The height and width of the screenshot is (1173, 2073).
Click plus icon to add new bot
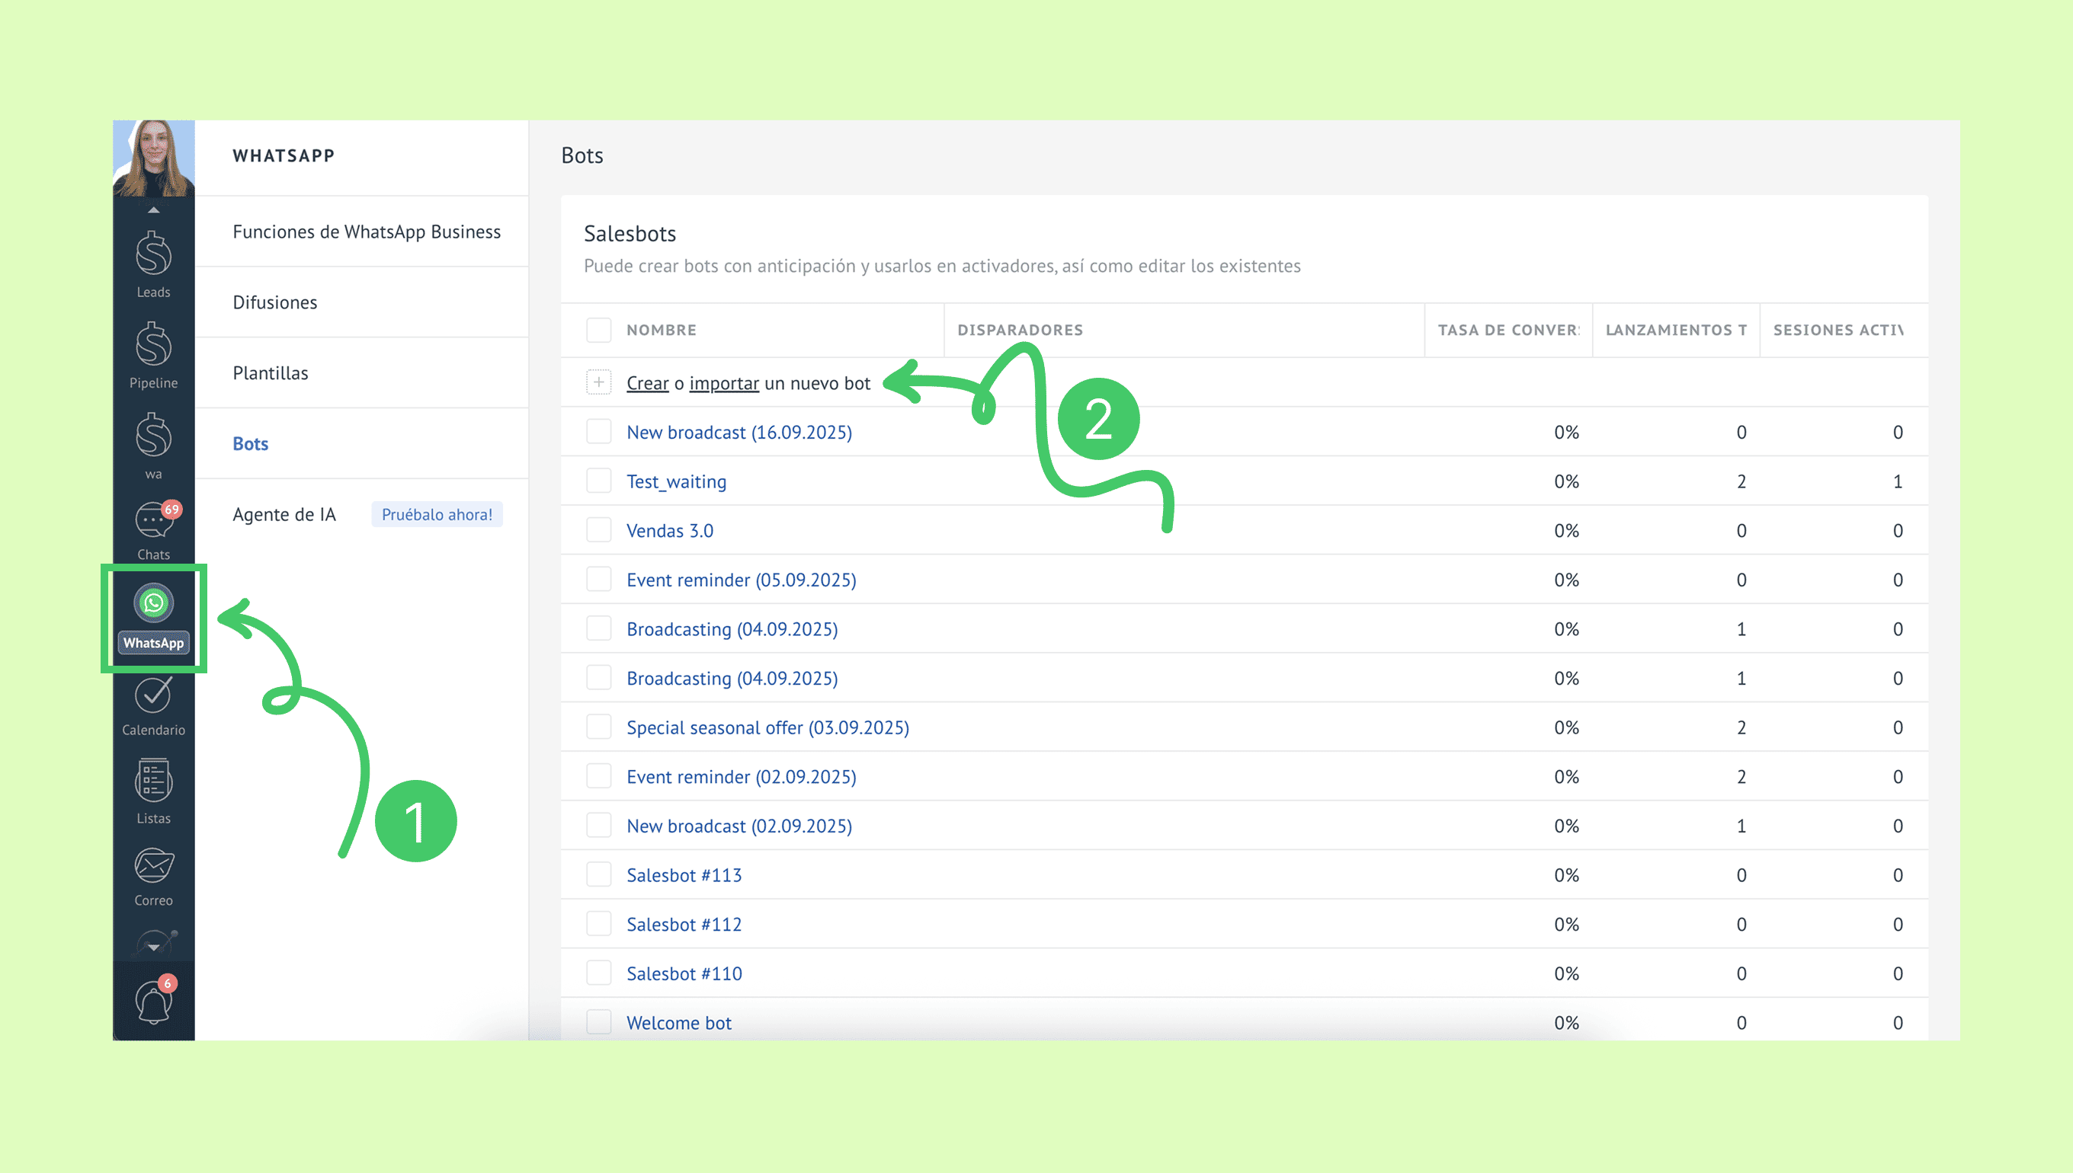[598, 382]
